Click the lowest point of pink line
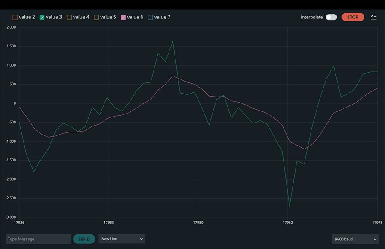The height and width of the screenshot is (249, 385). tap(304, 149)
